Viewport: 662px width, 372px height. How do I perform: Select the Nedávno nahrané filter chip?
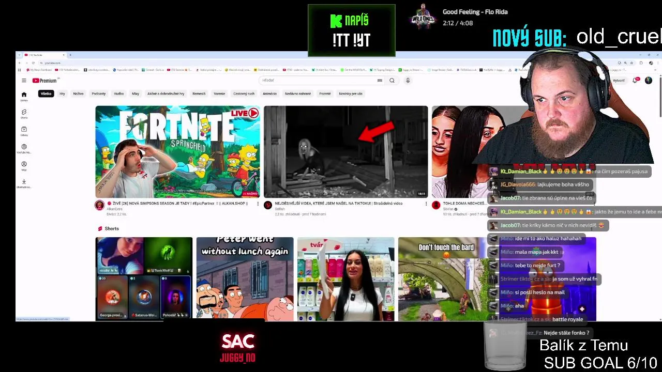click(x=298, y=94)
